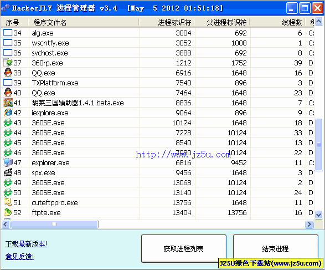Select the wscntfy.exe process name
This screenshot has height=270, width=325.
coord(50,43)
